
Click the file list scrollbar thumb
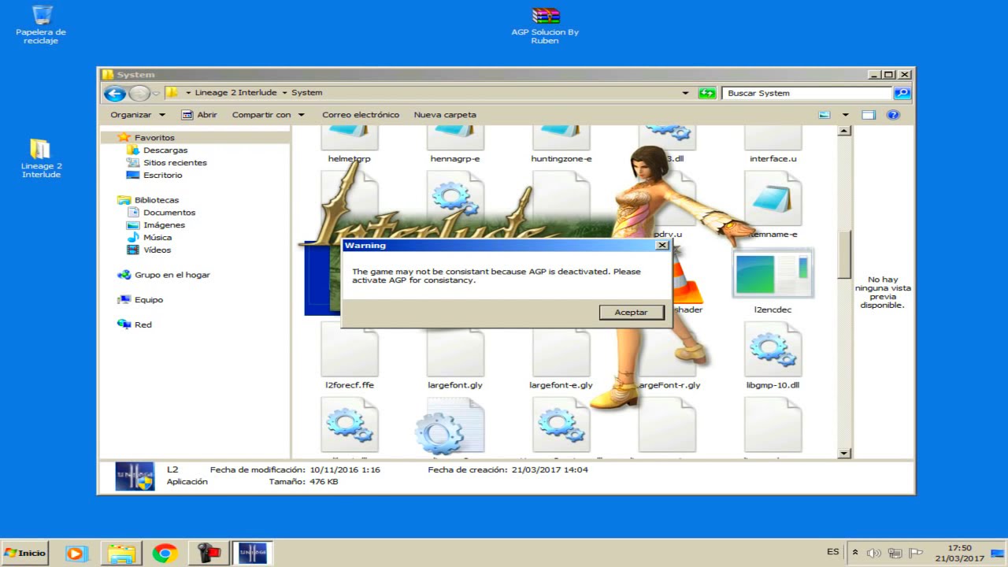(x=844, y=254)
